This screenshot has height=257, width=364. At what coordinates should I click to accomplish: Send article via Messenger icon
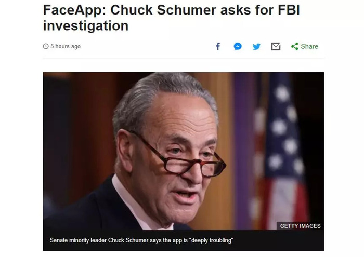click(238, 46)
